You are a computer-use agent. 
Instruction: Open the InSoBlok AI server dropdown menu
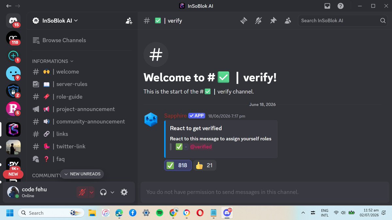click(x=55, y=21)
